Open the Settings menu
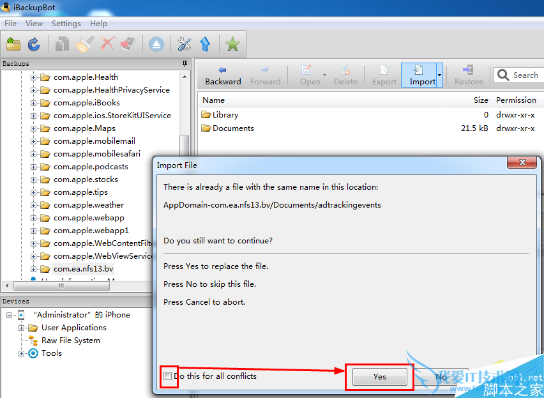This screenshot has width=544, height=398. pyautogui.click(x=66, y=24)
